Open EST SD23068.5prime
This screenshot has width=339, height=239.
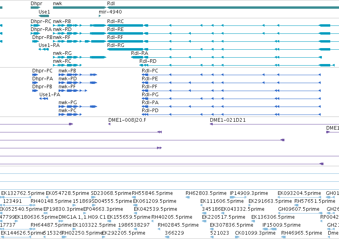tap(111, 193)
